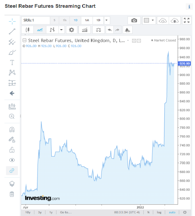Toggle percentage scale option
The image size is (195, 216).
click(148, 212)
